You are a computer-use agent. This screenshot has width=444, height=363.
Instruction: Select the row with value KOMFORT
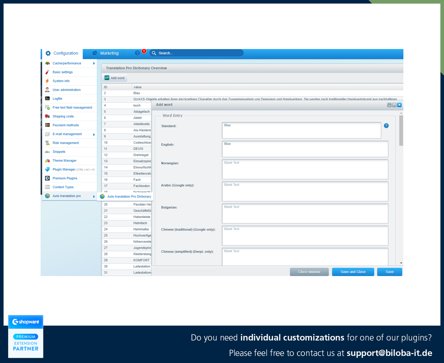coord(126,260)
